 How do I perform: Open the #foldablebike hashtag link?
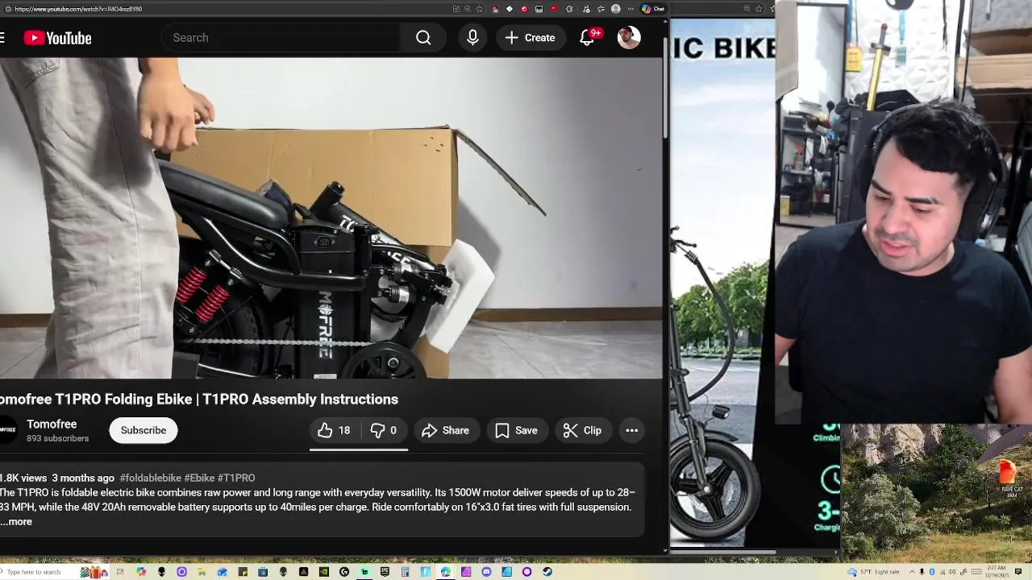tap(150, 478)
